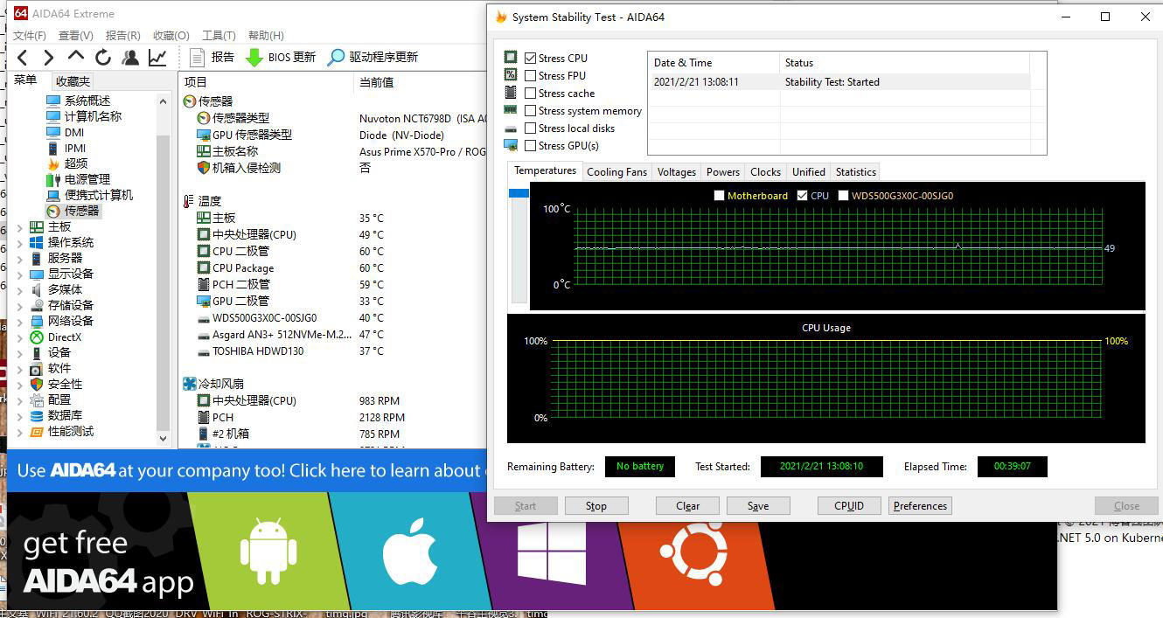Click the Apple logo in the banner
Image resolution: width=1163 pixels, height=618 pixels.
409,552
